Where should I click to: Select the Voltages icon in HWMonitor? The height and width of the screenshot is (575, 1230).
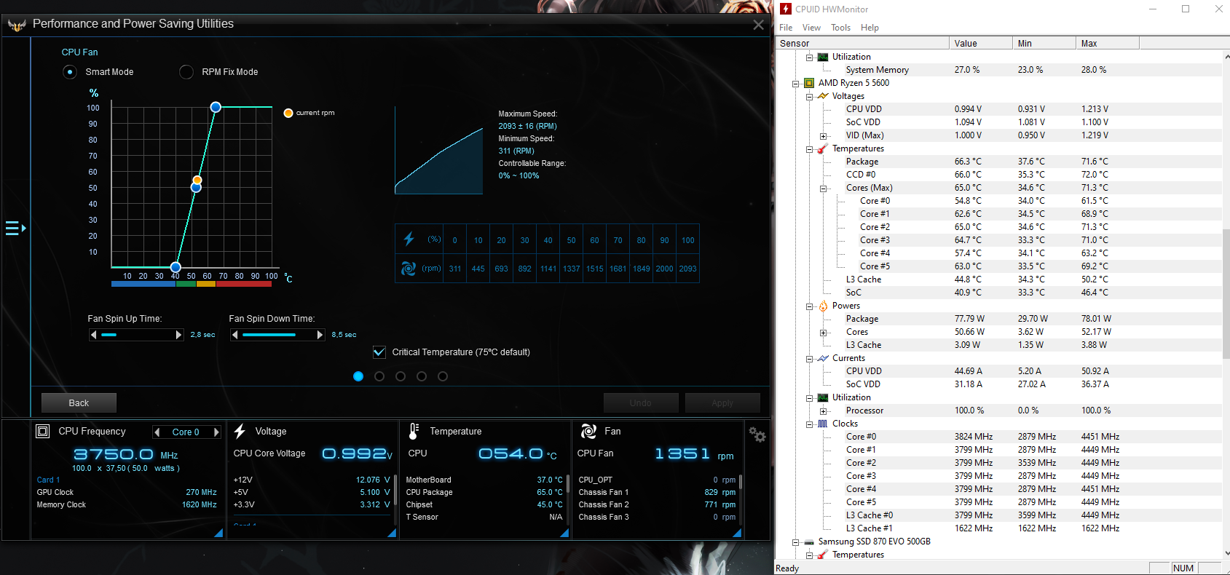pyautogui.click(x=823, y=96)
